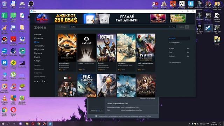Screen dimensions: 224x126
Task: Click the Zona icon in the taskbar
Action: coord(50,124)
